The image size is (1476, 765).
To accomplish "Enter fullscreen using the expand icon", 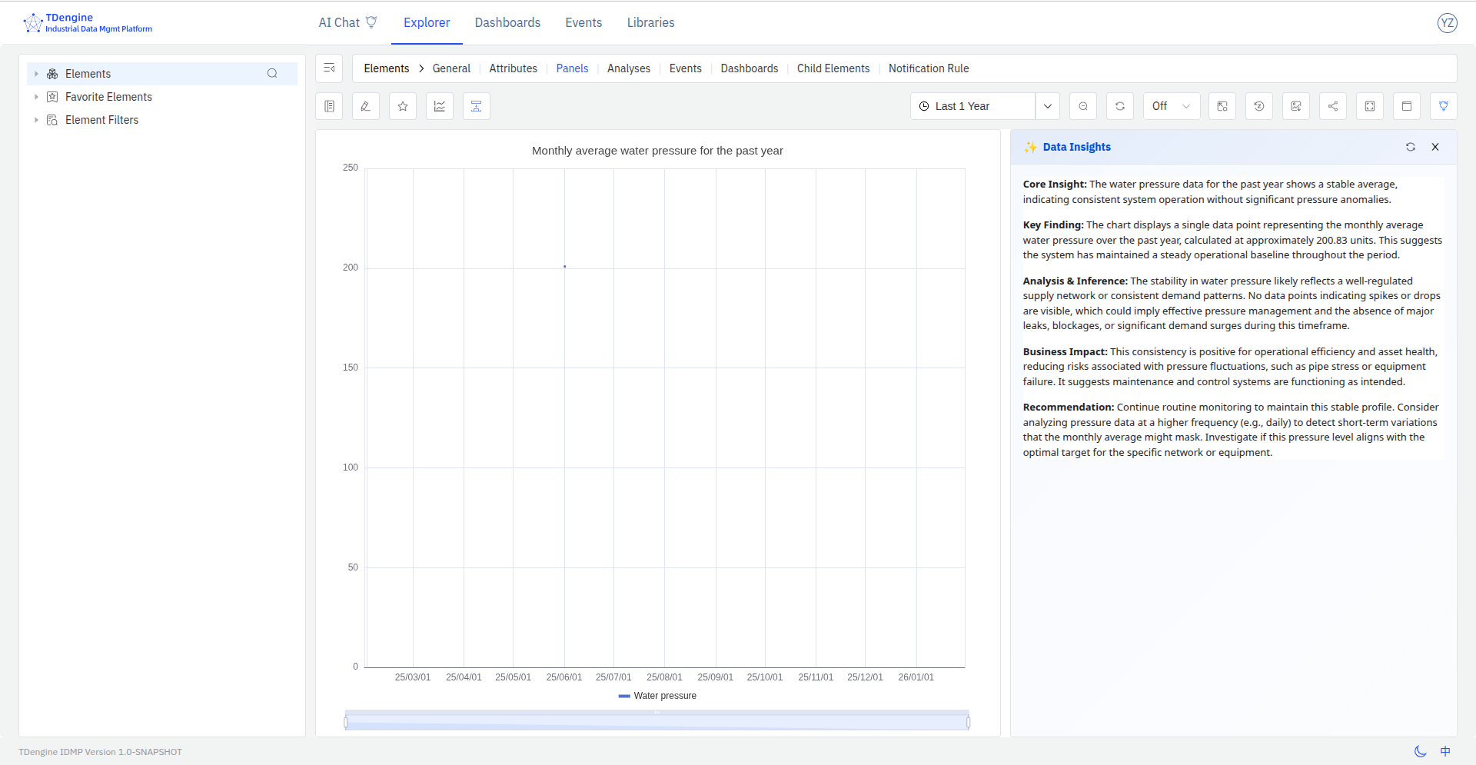I will point(1369,106).
